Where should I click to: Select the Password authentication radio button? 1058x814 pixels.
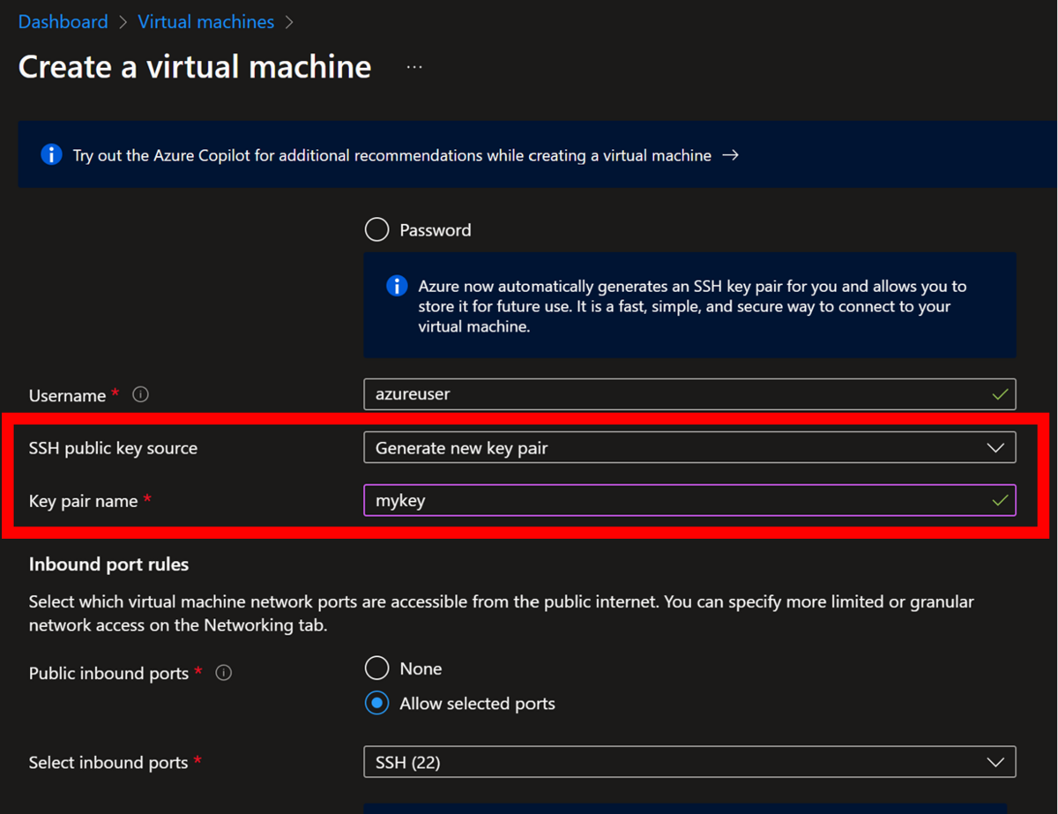(376, 228)
